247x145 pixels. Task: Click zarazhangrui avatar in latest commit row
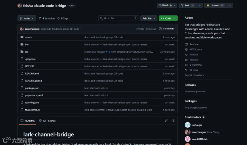point(22,29)
